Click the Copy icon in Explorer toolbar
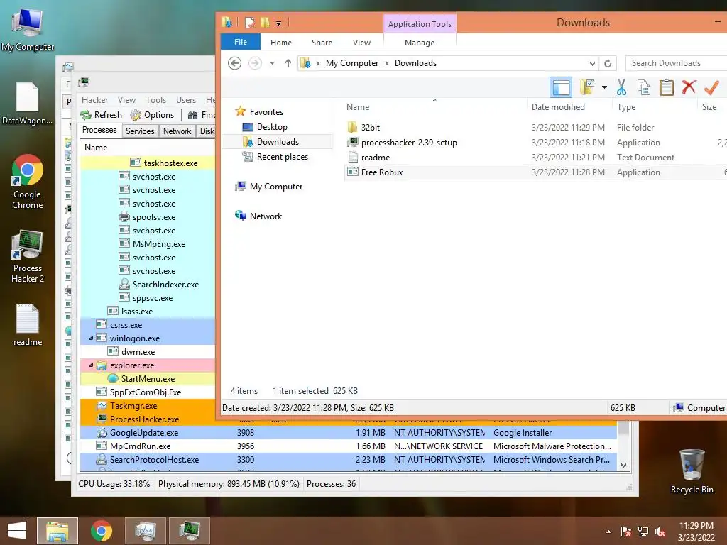The height and width of the screenshot is (545, 727). (643, 87)
